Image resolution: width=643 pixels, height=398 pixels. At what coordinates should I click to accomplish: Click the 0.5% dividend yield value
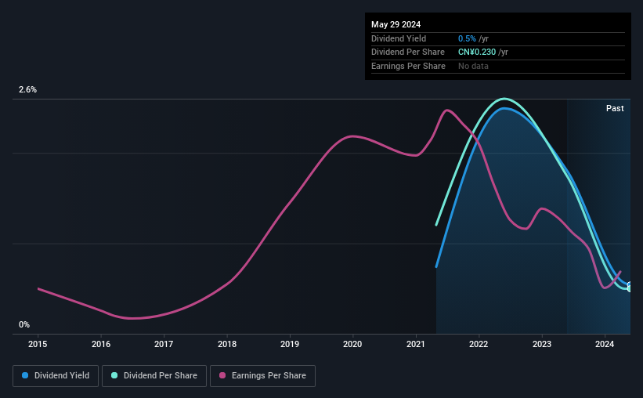click(467, 38)
